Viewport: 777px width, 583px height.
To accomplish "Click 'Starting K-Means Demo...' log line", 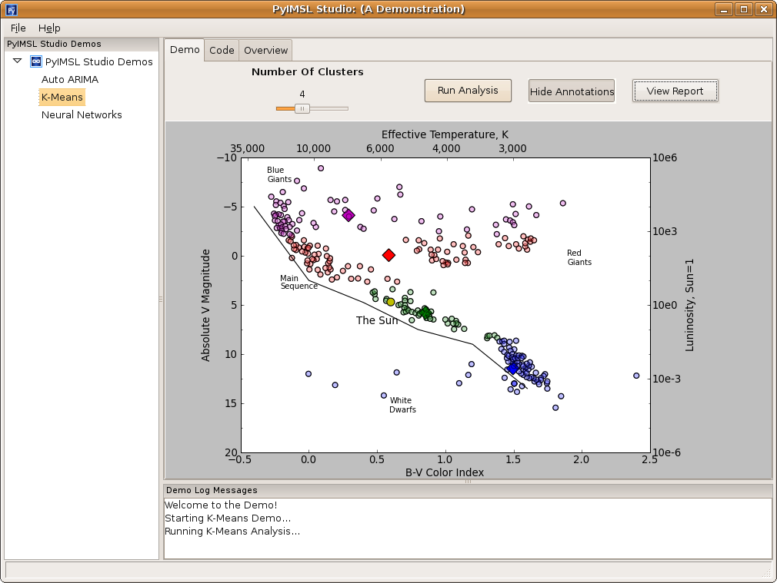I will [x=228, y=518].
